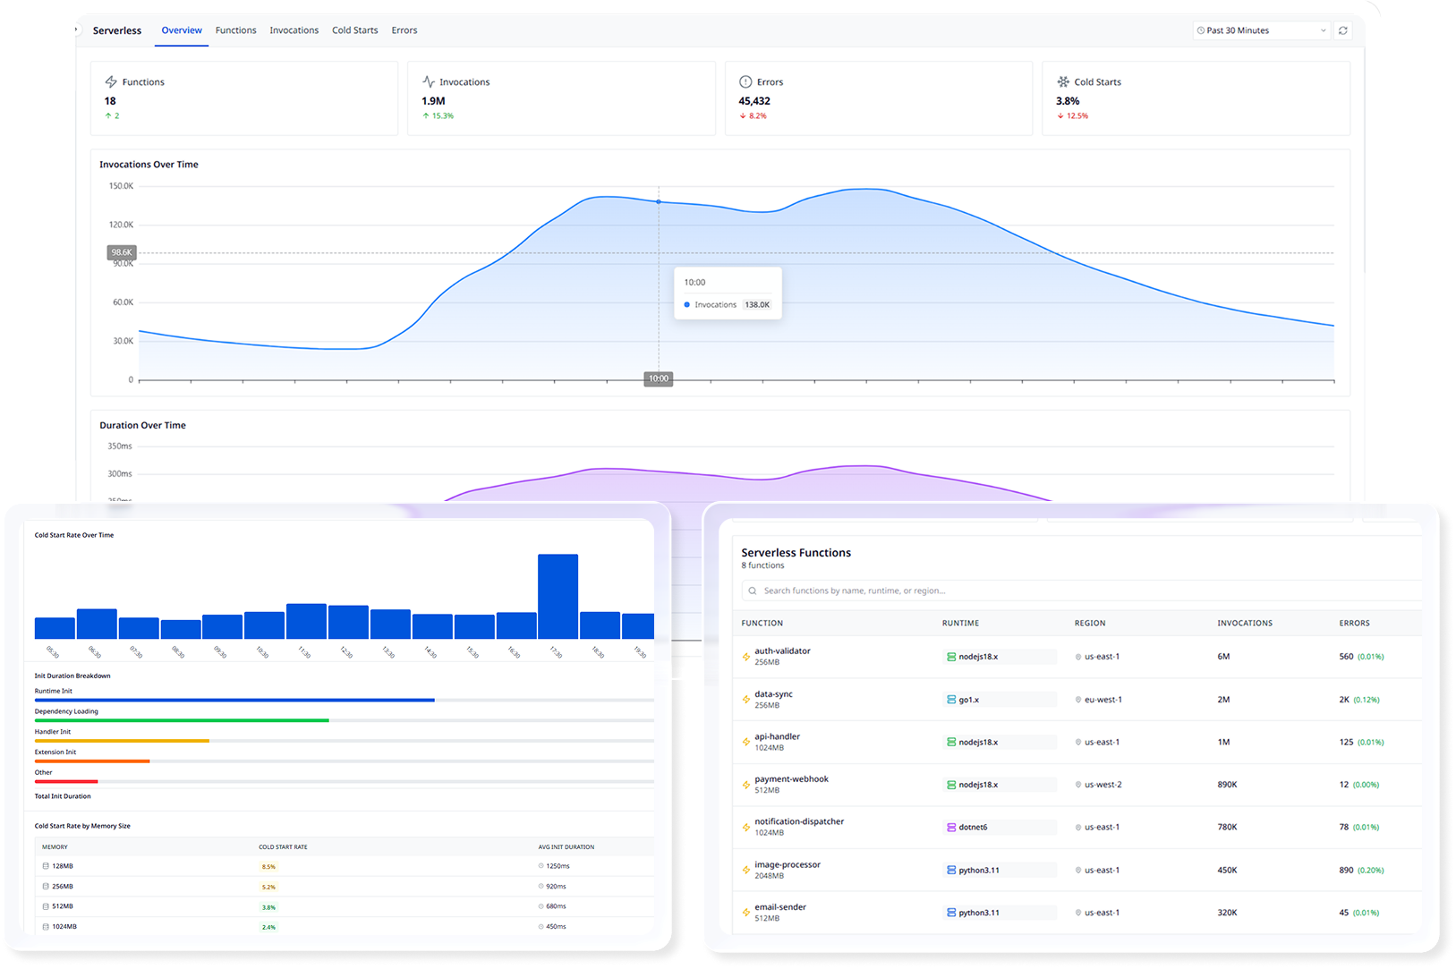Click the dotnet6 runtime icon
Screen dimensions: 1456x969
point(950,827)
